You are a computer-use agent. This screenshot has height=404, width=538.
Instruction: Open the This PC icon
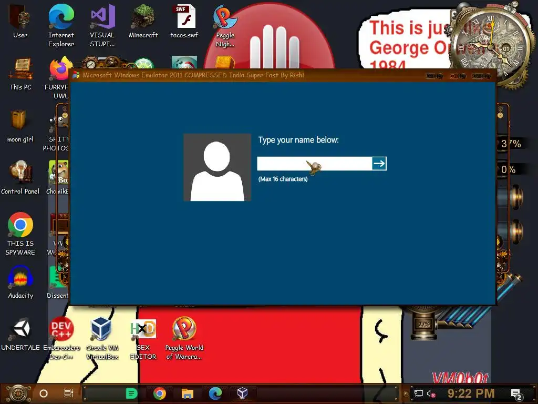click(x=20, y=74)
